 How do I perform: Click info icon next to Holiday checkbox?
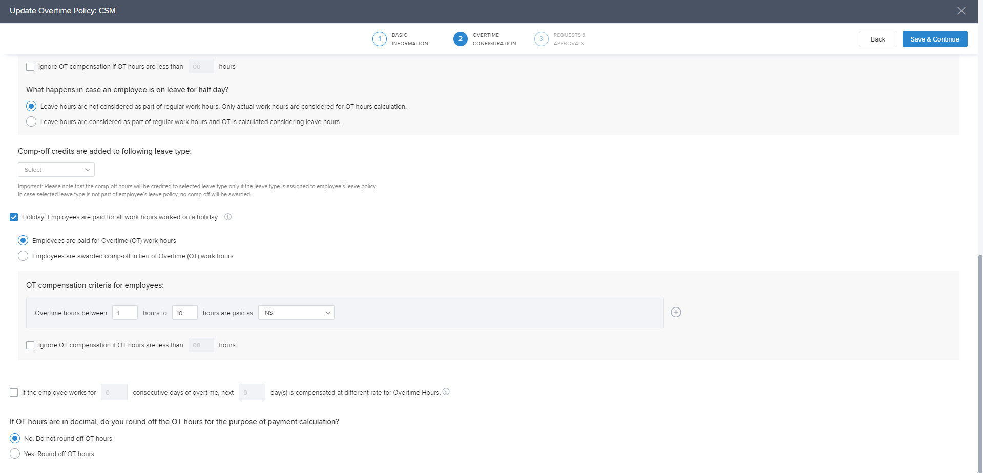click(x=228, y=217)
